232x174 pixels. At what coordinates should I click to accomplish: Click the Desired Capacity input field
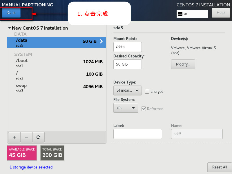[x=128, y=64]
